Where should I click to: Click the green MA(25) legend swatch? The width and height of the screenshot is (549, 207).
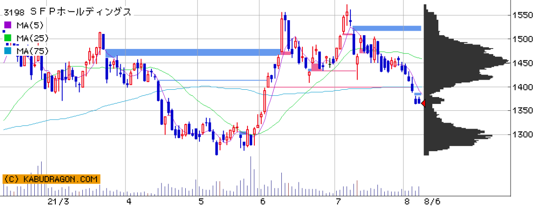coord(7,38)
